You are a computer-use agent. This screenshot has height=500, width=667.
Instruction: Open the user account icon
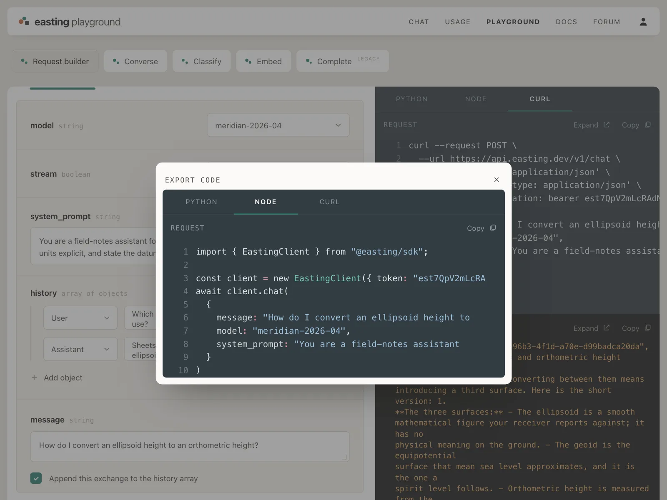(x=643, y=22)
